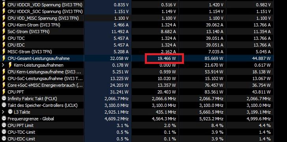
Task: Click the 5,923.2 MHz Frequenzgrenze maximum value
Action: 211,119
